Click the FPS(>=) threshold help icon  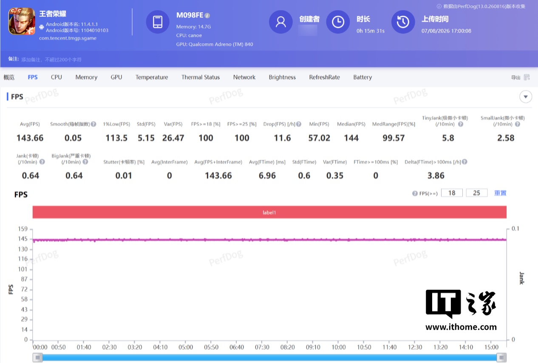point(415,193)
